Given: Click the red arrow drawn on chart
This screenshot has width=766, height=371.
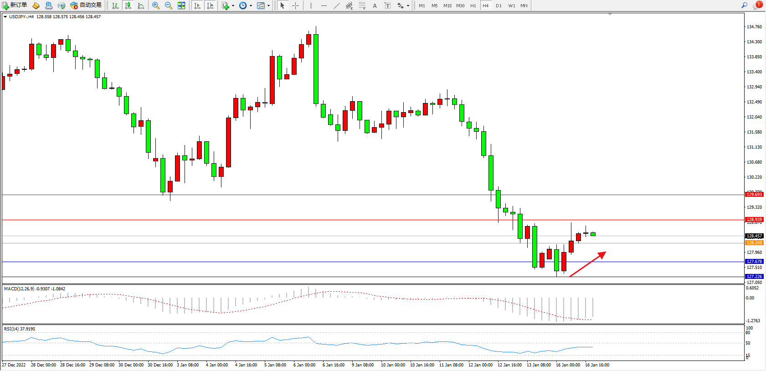Looking at the screenshot, I should pos(588,264).
